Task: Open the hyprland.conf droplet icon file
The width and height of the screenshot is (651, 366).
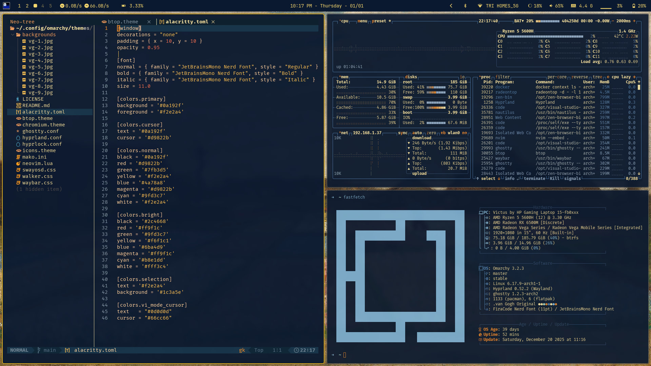Action: [x=18, y=138]
